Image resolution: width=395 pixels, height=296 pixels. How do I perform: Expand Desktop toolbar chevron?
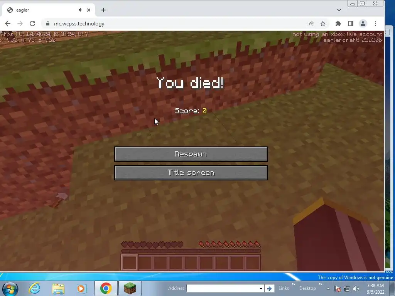click(321, 284)
